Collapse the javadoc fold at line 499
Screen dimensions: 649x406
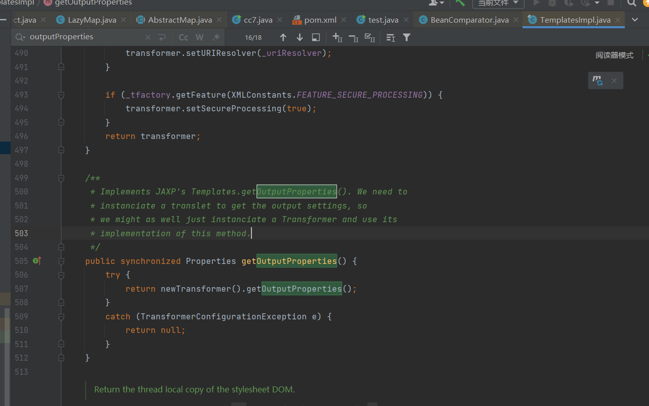(61, 178)
